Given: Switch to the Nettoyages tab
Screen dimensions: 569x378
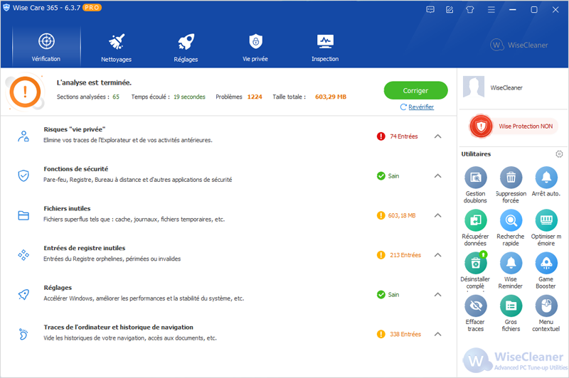Looking at the screenshot, I should 116,47.
